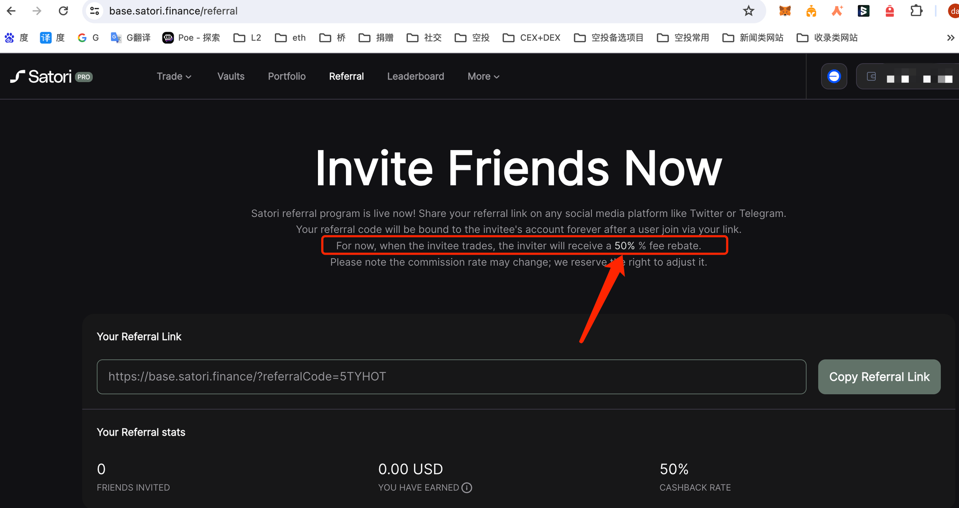Screen dimensions: 959x508
Task: Open the Leaderboard tab
Action: (x=415, y=76)
